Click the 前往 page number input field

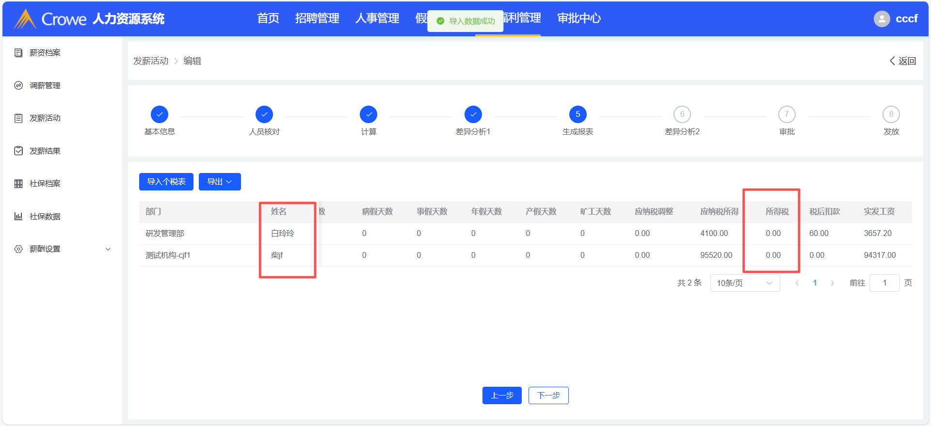(884, 283)
